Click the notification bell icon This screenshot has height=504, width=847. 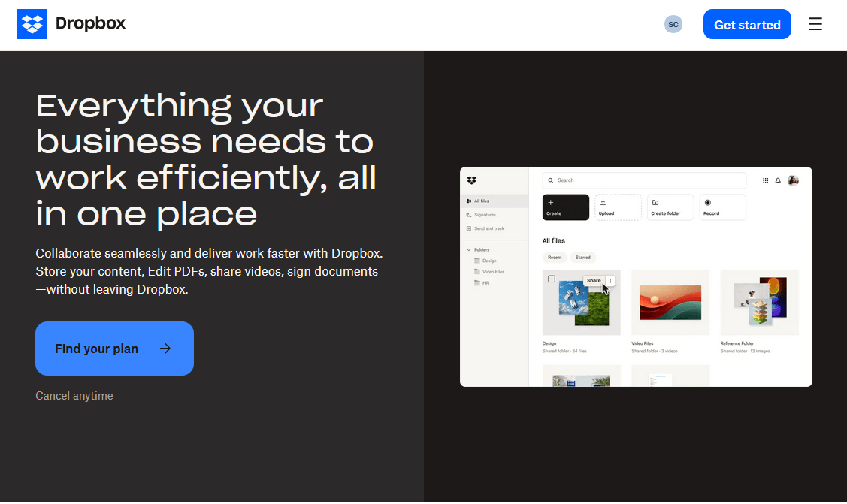pos(778,181)
